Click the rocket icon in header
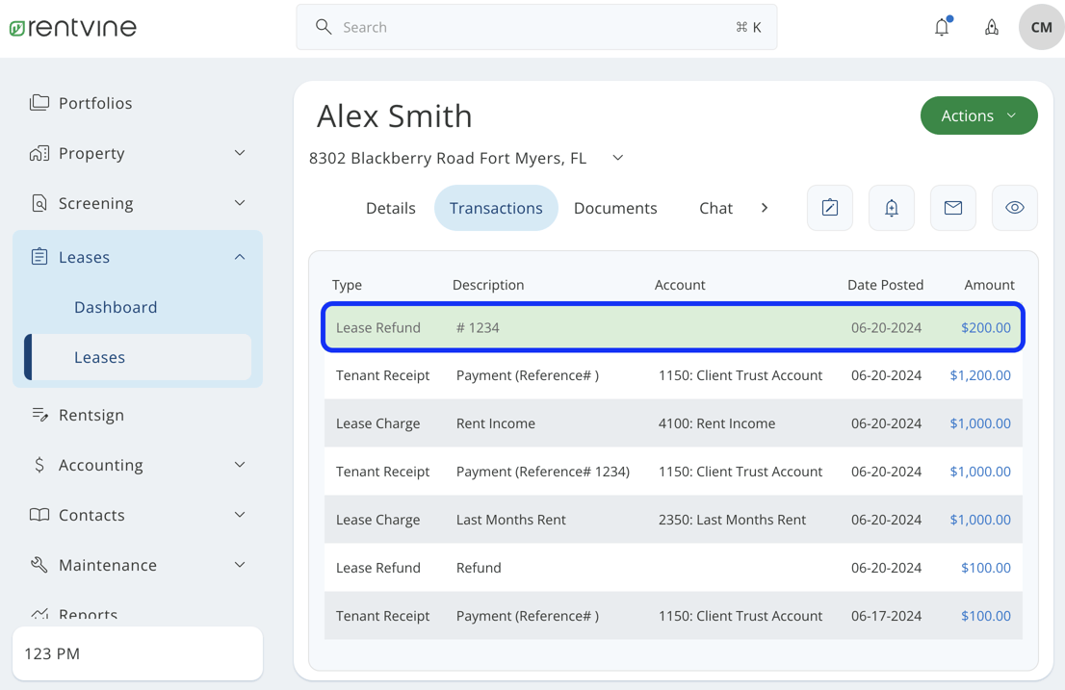This screenshot has width=1065, height=690. [991, 27]
